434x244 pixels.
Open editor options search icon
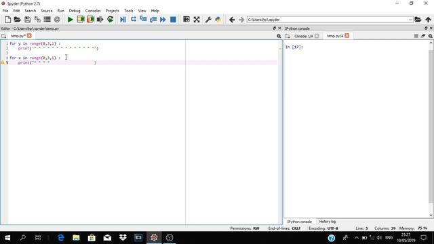279,36
